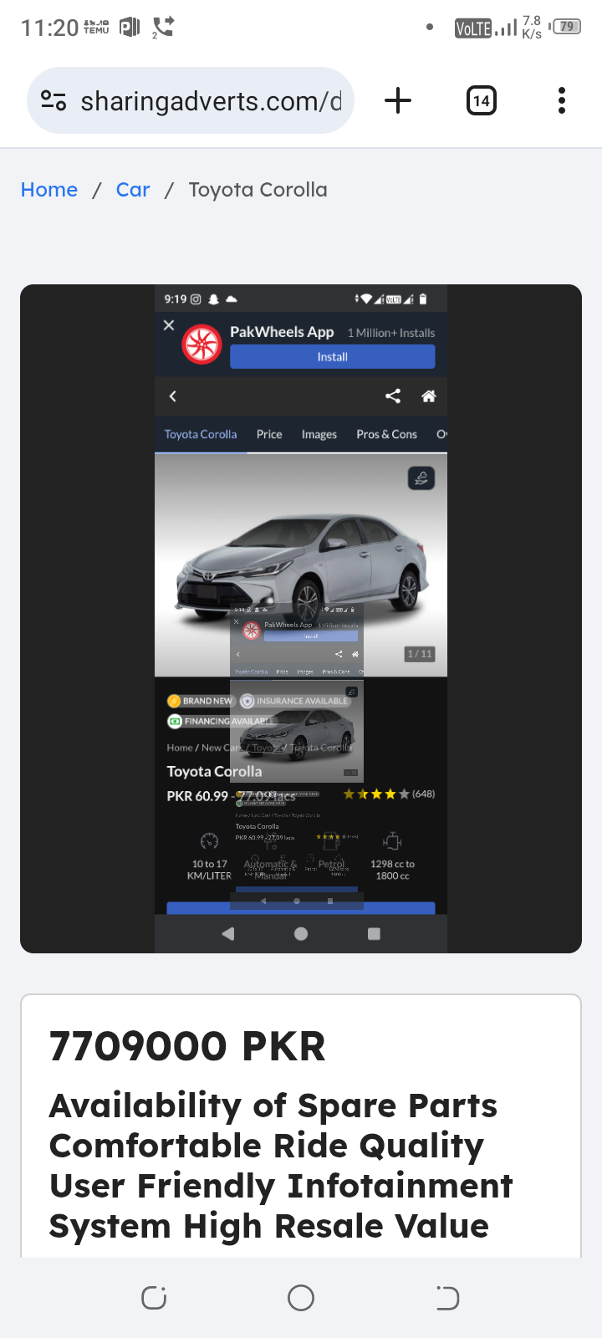This screenshot has height=1338, width=602.
Task: Open a new tab with plus icon
Action: [398, 101]
